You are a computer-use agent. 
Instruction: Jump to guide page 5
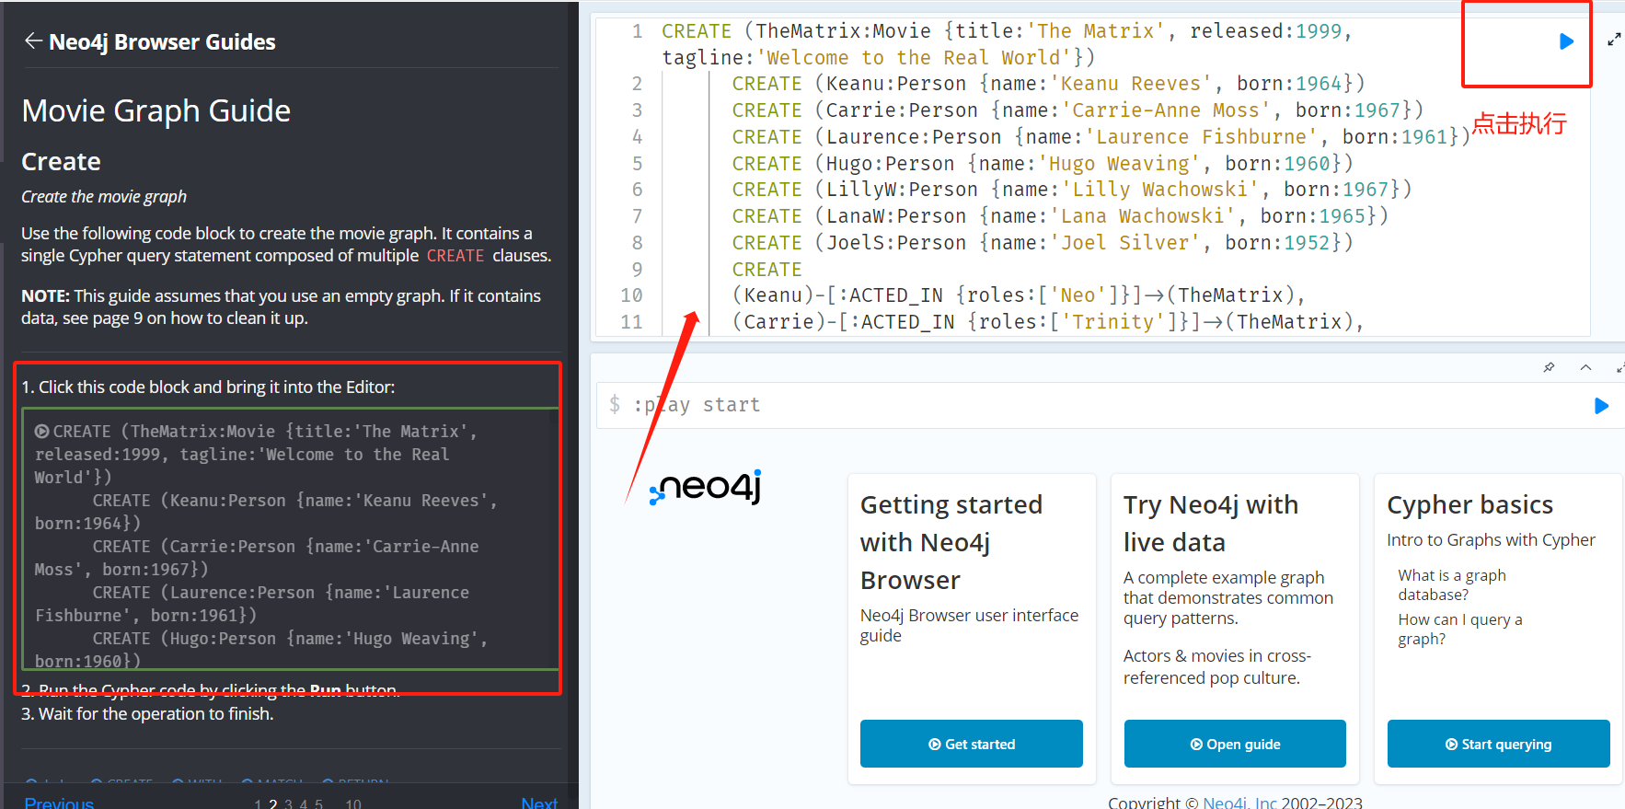click(318, 803)
